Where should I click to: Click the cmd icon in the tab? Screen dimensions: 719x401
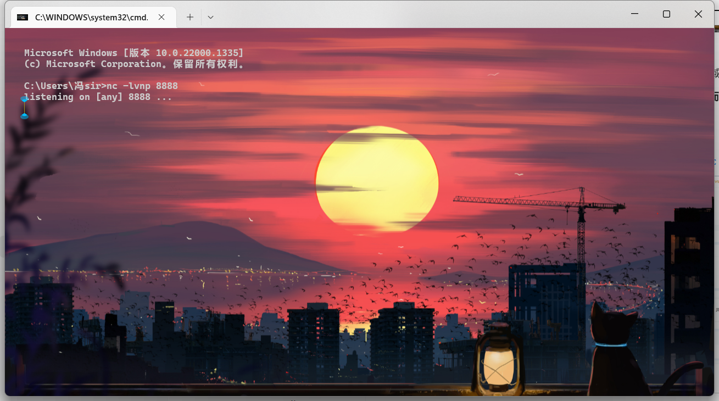pos(23,17)
